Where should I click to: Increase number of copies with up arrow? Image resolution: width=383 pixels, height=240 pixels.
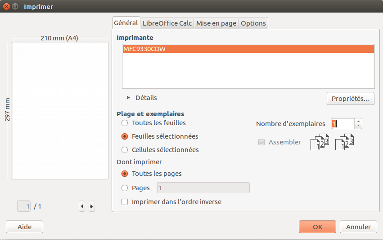coord(358,121)
